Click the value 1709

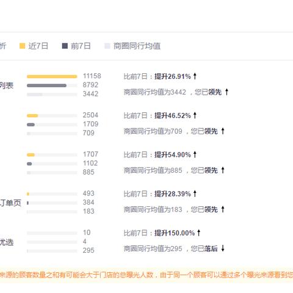(x=90, y=124)
